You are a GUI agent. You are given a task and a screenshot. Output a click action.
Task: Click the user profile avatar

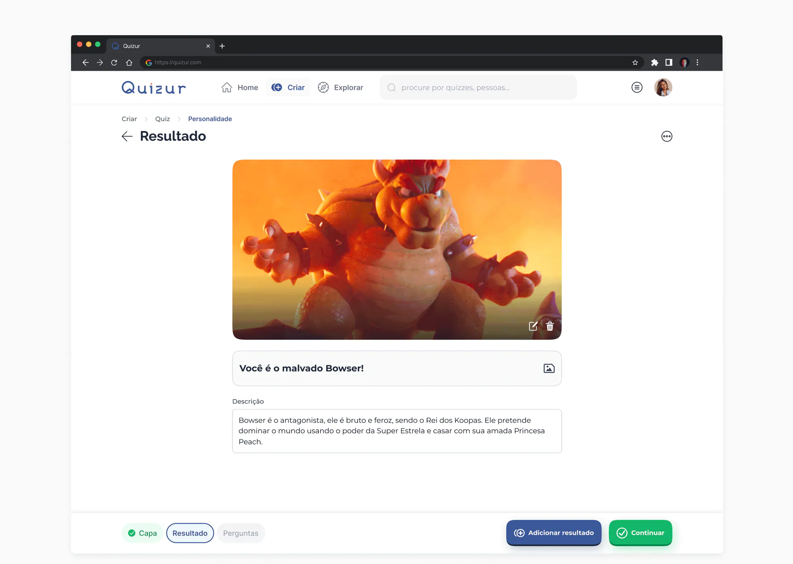pos(663,87)
